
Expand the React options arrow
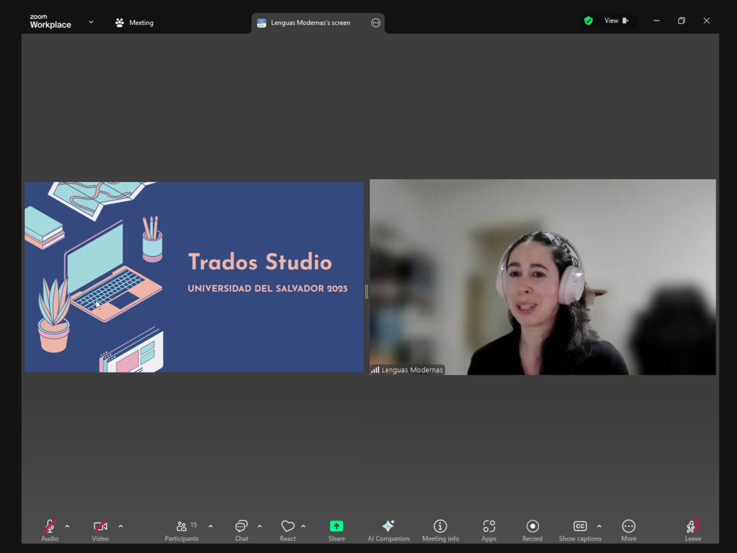(303, 526)
